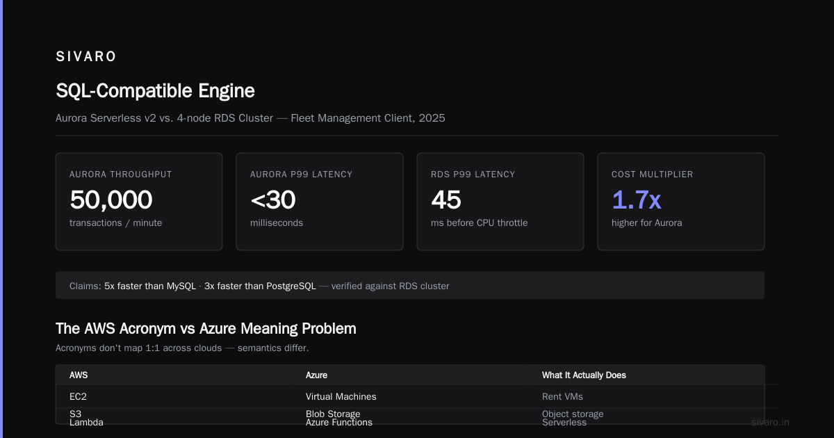Click the Serverless table cell

(564, 422)
